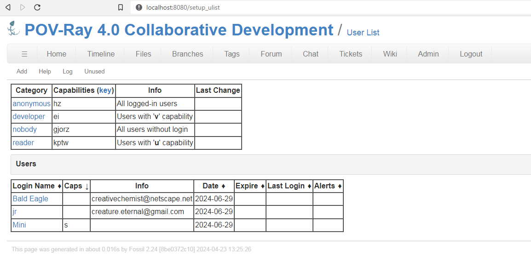Reload the page with refresh icon
531x255 pixels.
point(37,7)
